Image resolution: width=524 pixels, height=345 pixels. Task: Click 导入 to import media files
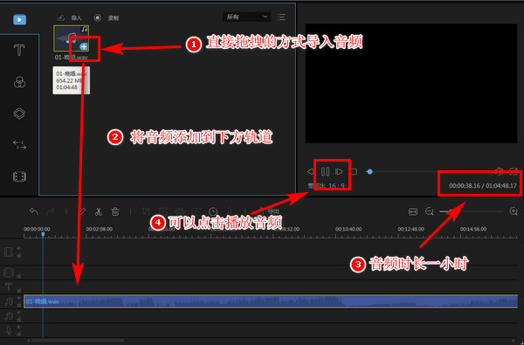(70, 18)
